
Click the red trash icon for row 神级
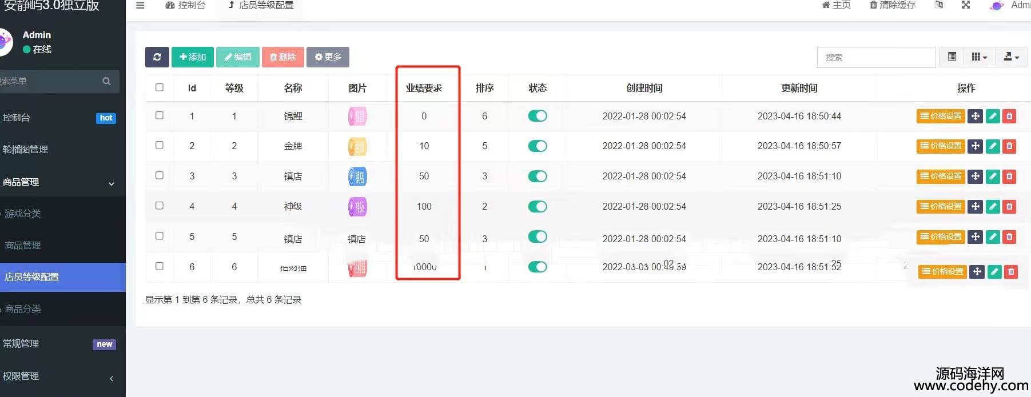click(1010, 206)
